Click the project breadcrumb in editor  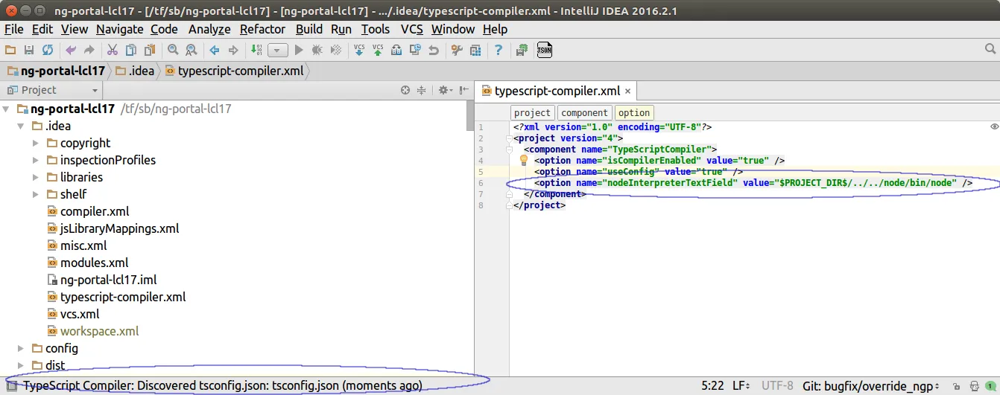532,113
